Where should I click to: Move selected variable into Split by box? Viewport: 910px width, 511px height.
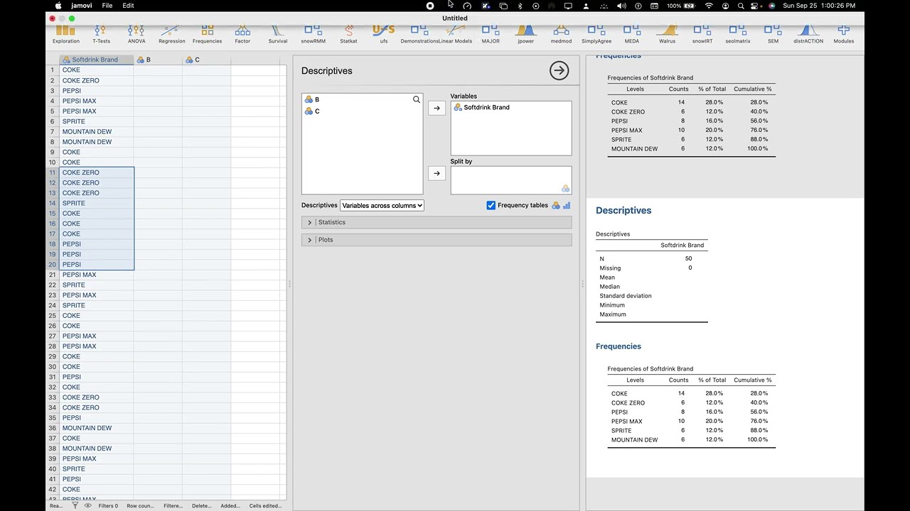[437, 173]
